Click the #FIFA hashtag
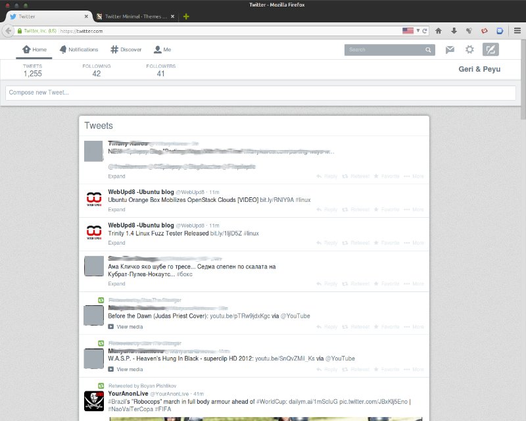526x421 pixels. click(162, 409)
